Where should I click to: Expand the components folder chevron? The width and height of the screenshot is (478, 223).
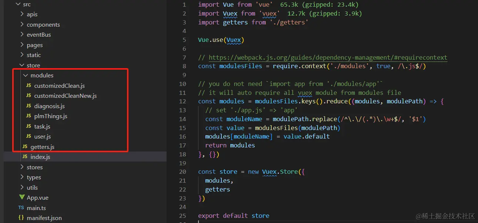coord(22,25)
